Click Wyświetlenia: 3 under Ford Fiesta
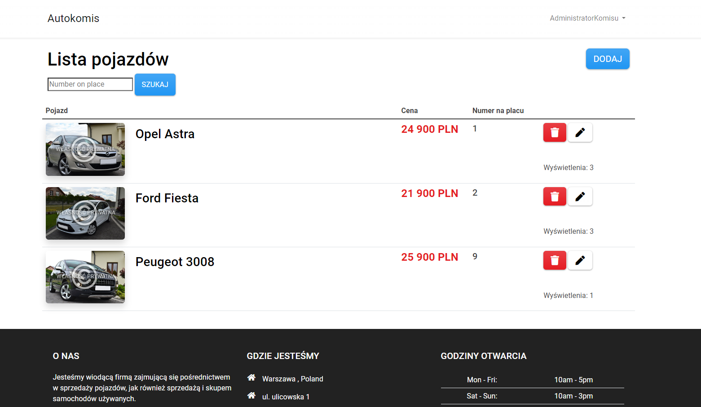Screen dimensions: 701x407 pyautogui.click(x=569, y=231)
